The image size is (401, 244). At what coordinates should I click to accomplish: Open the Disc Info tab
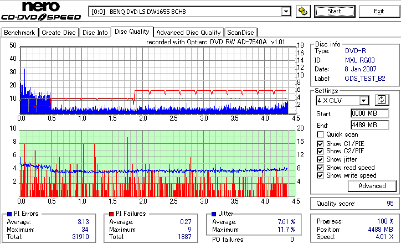pos(95,33)
